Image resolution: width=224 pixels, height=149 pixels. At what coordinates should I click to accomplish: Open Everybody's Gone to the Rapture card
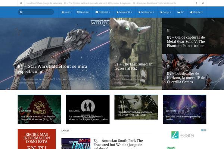click(x=88, y=110)
